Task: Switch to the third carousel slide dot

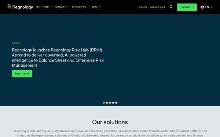Action: [x=110, y=103]
